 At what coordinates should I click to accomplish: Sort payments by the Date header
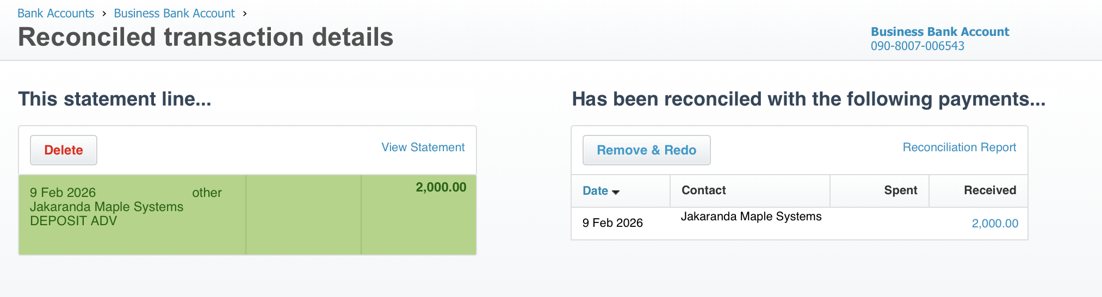595,191
